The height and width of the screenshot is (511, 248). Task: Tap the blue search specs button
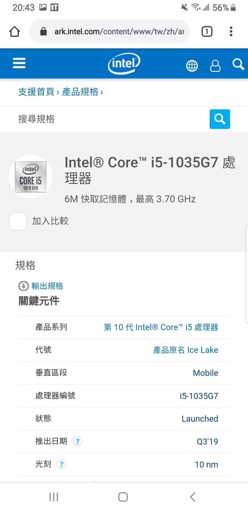pyautogui.click(x=220, y=119)
